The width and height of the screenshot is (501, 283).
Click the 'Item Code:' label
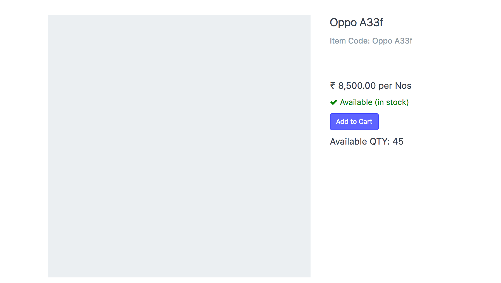click(350, 41)
